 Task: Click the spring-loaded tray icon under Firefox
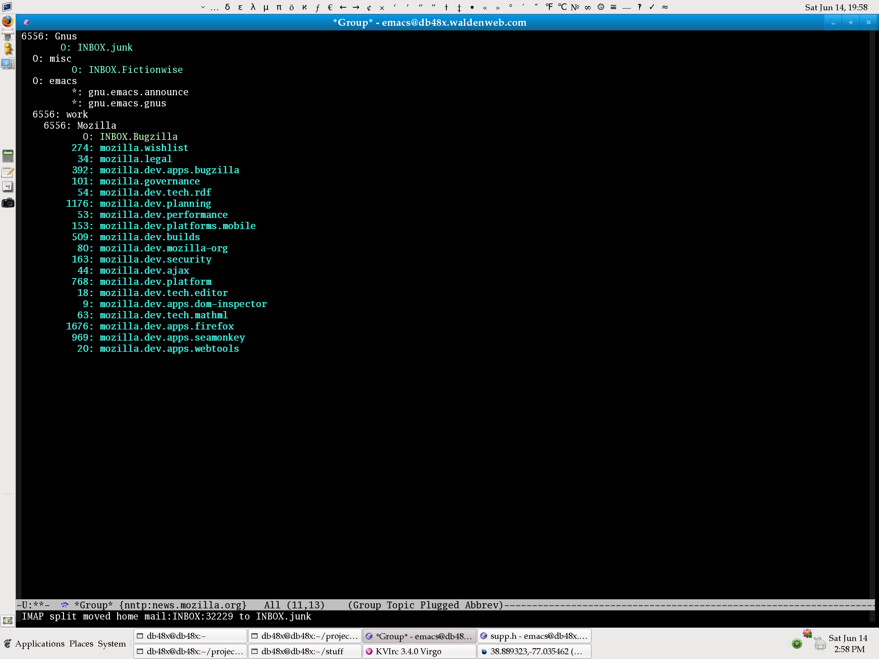8,36
